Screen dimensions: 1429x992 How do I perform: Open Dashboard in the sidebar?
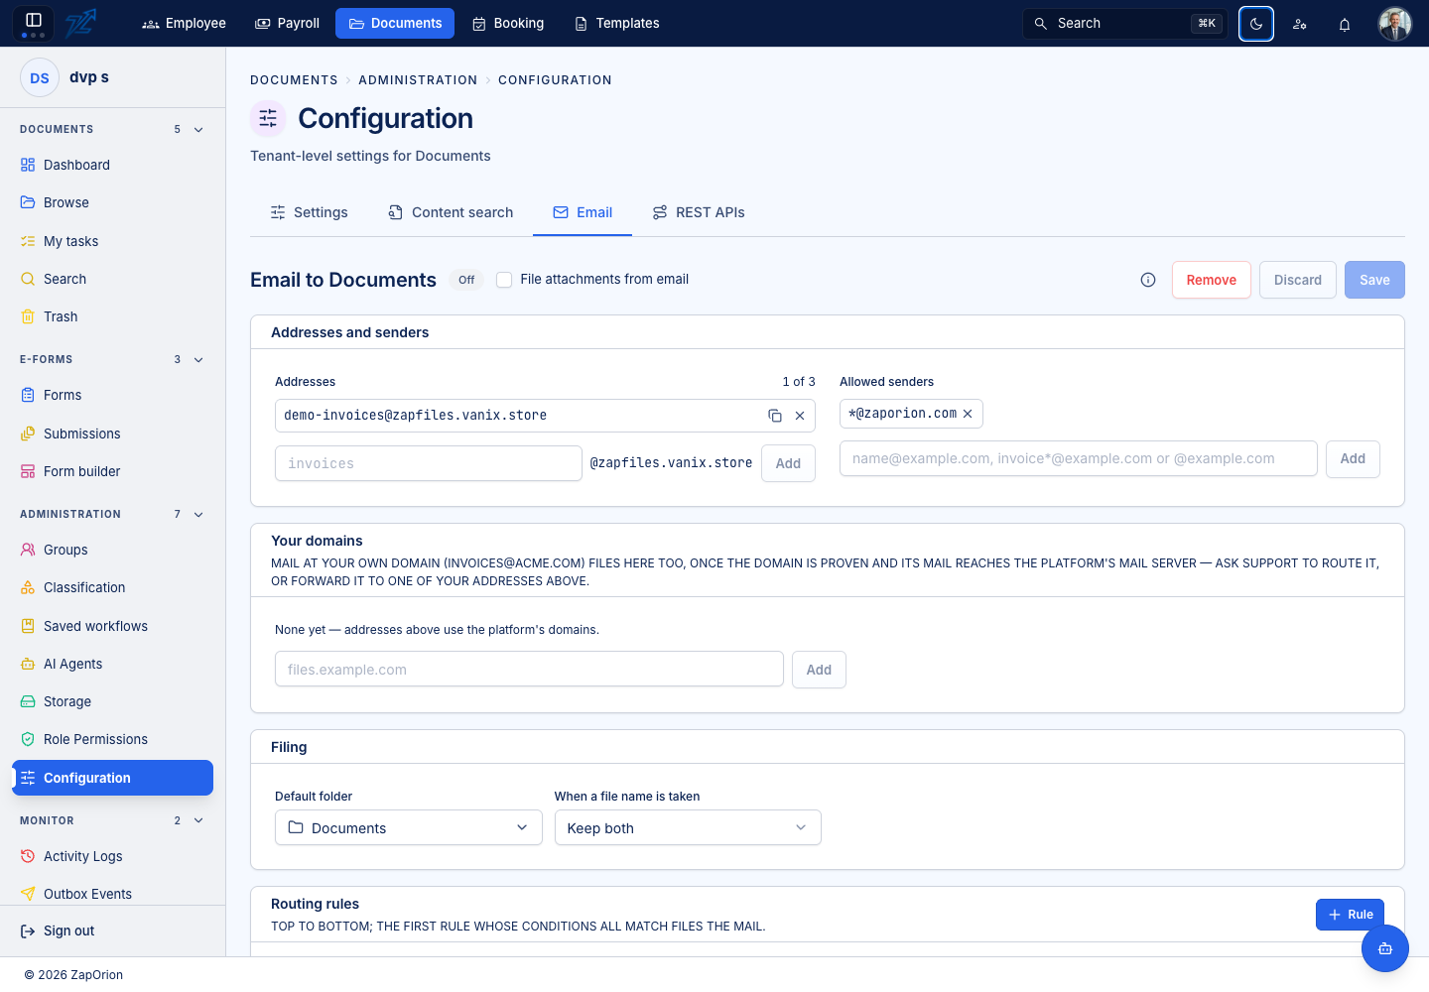click(112, 165)
